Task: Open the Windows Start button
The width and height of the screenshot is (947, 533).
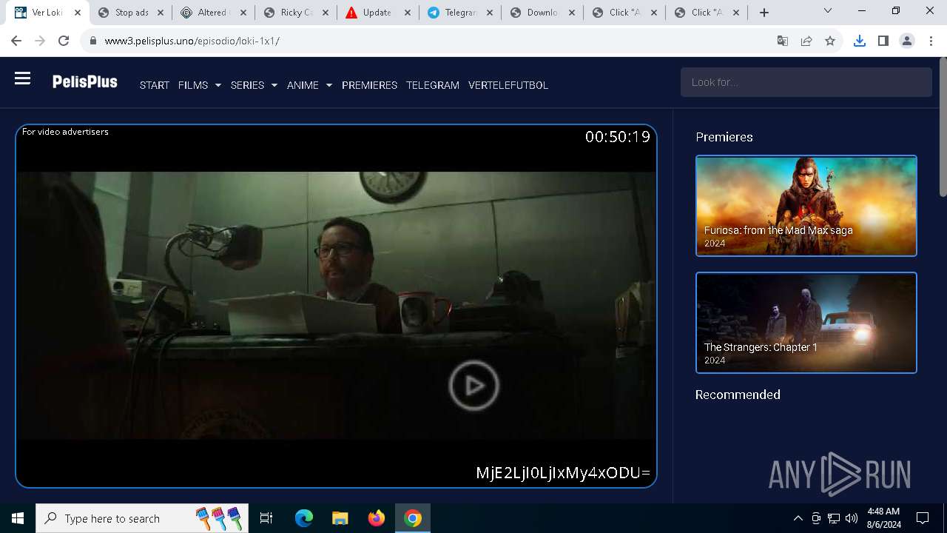Action: pos(18,518)
